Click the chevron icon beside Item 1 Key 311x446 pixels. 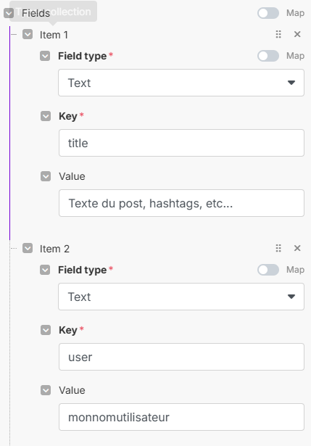point(46,116)
